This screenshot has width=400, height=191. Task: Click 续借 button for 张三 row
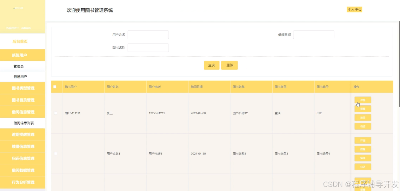pyautogui.click(x=363, y=118)
